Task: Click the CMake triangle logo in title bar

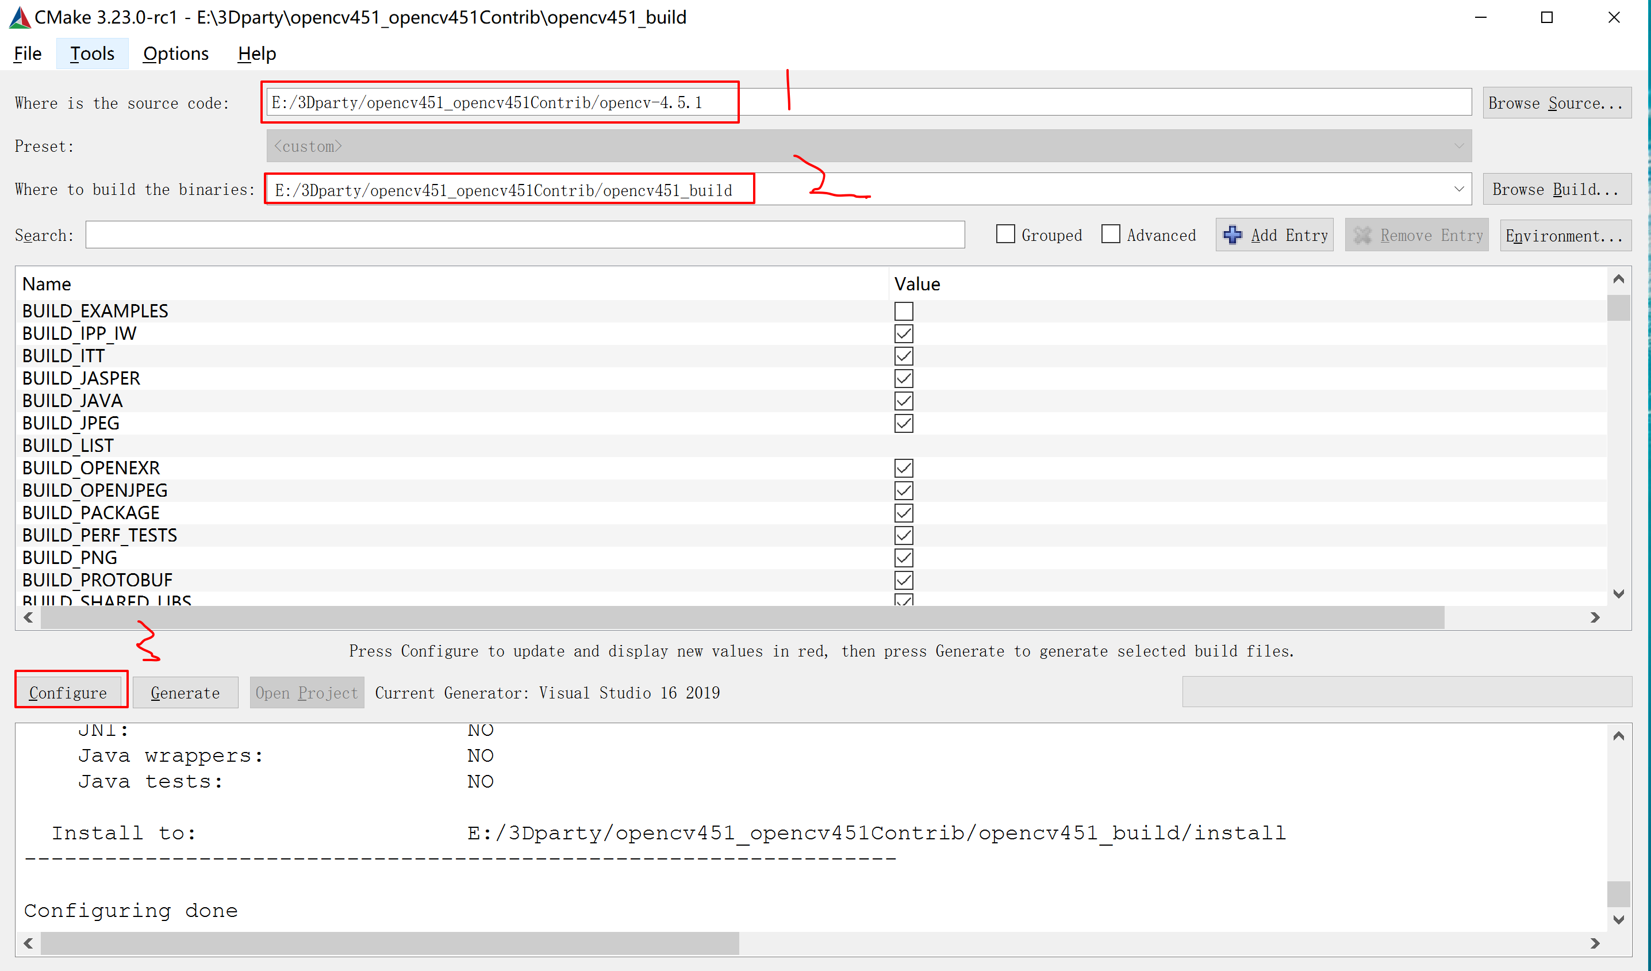Action: click(19, 18)
